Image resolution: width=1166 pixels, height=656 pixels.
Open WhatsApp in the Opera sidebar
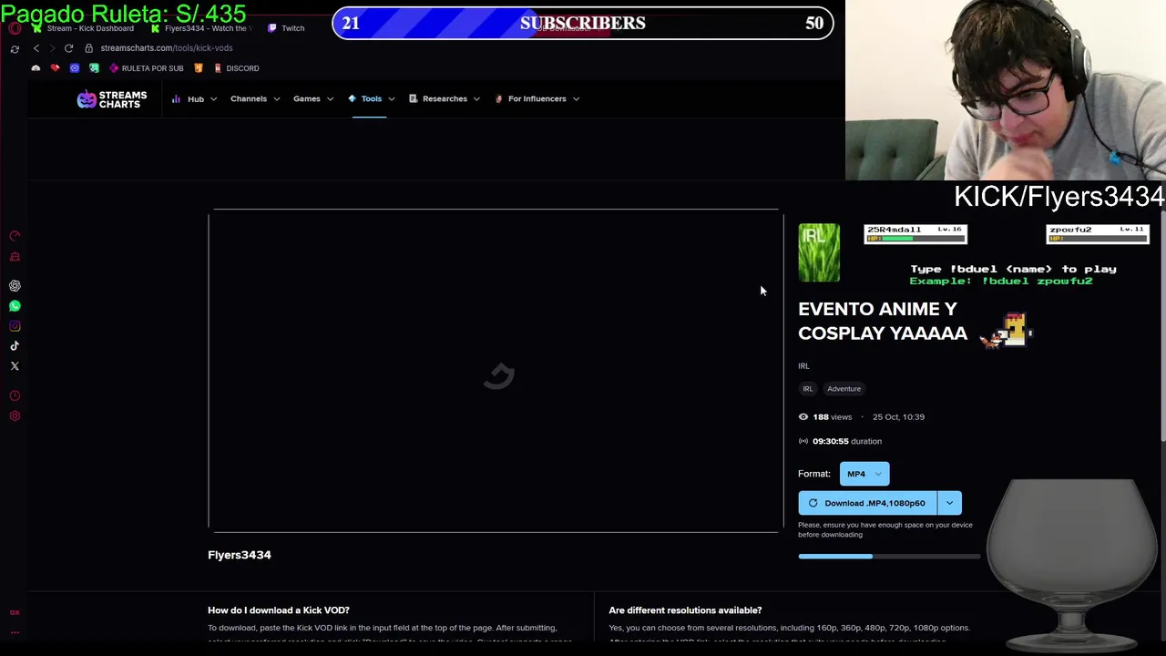point(15,306)
